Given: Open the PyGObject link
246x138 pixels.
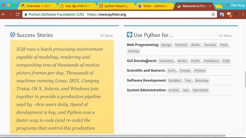Looking at the screenshot, I should [211, 61].
